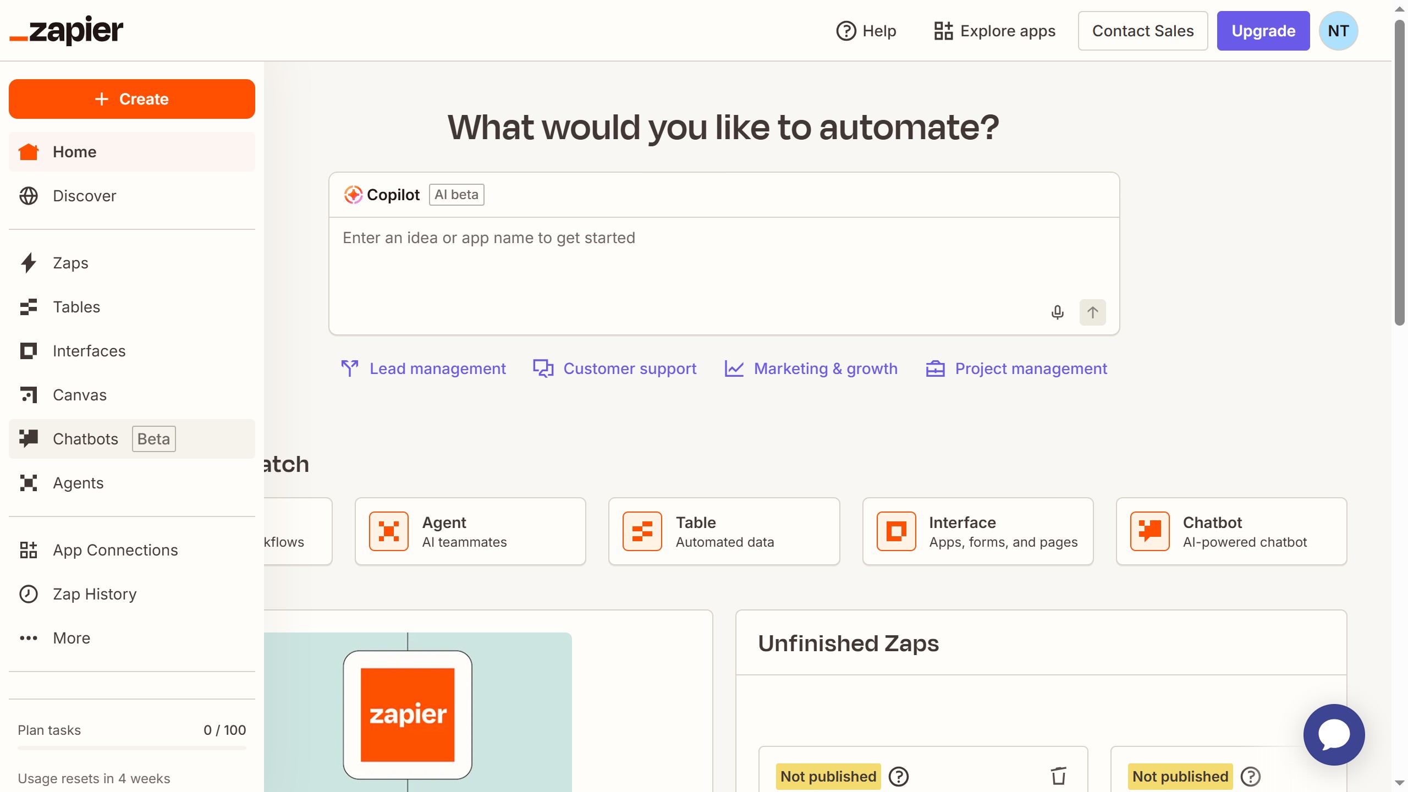Select Interfaces in the sidebar

[x=132, y=351]
